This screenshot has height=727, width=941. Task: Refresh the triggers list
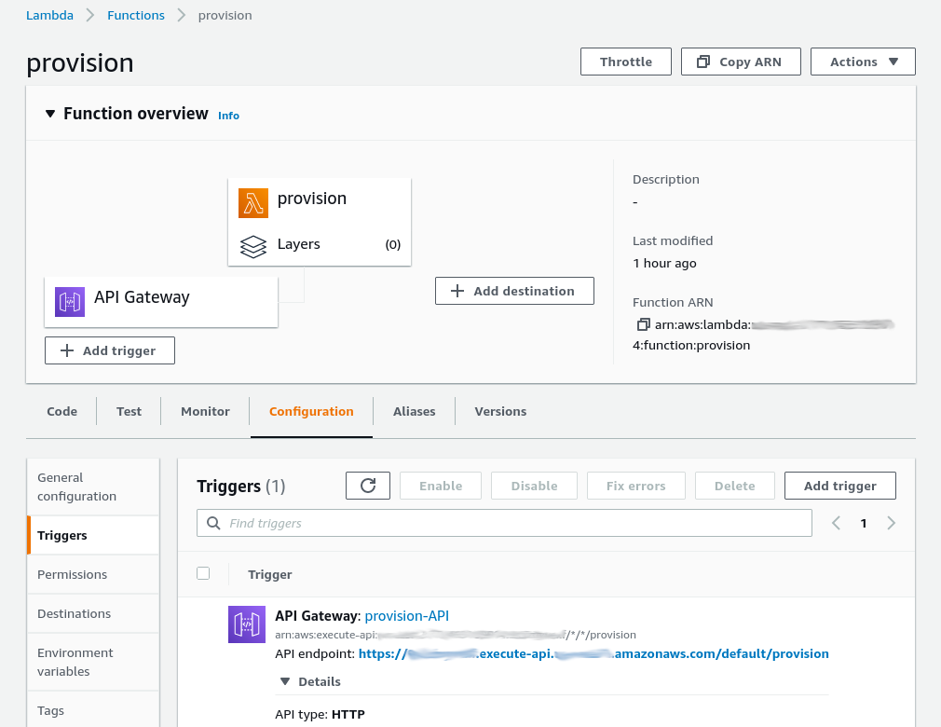click(x=368, y=486)
